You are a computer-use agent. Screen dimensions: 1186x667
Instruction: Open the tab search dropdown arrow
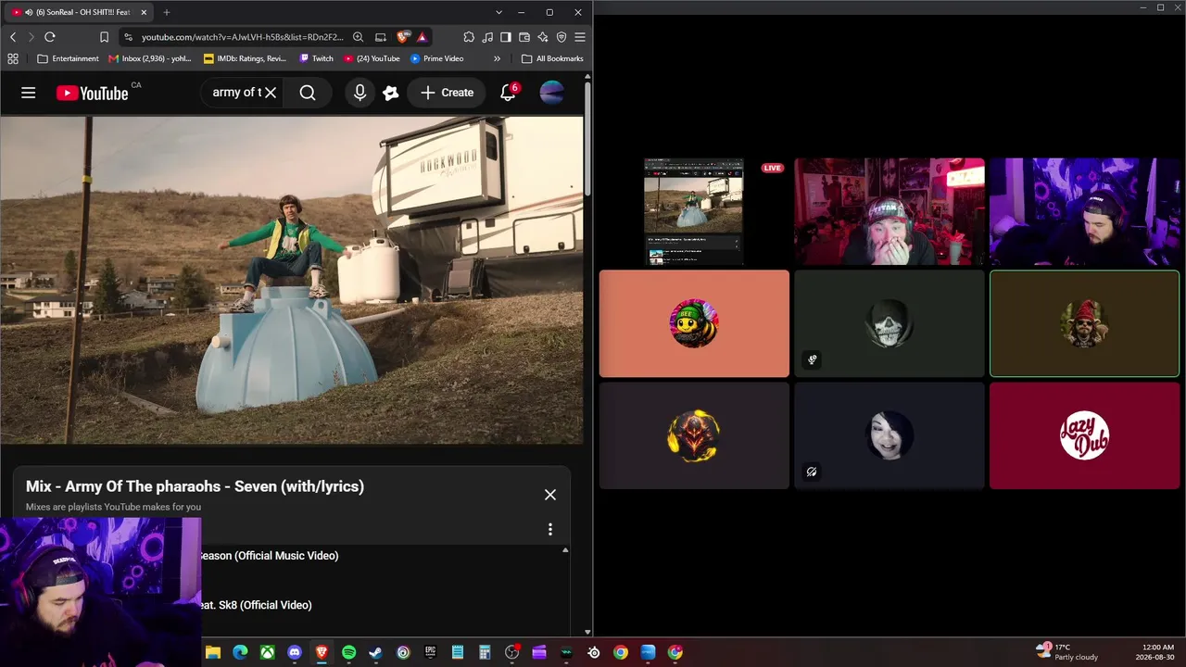click(x=498, y=12)
